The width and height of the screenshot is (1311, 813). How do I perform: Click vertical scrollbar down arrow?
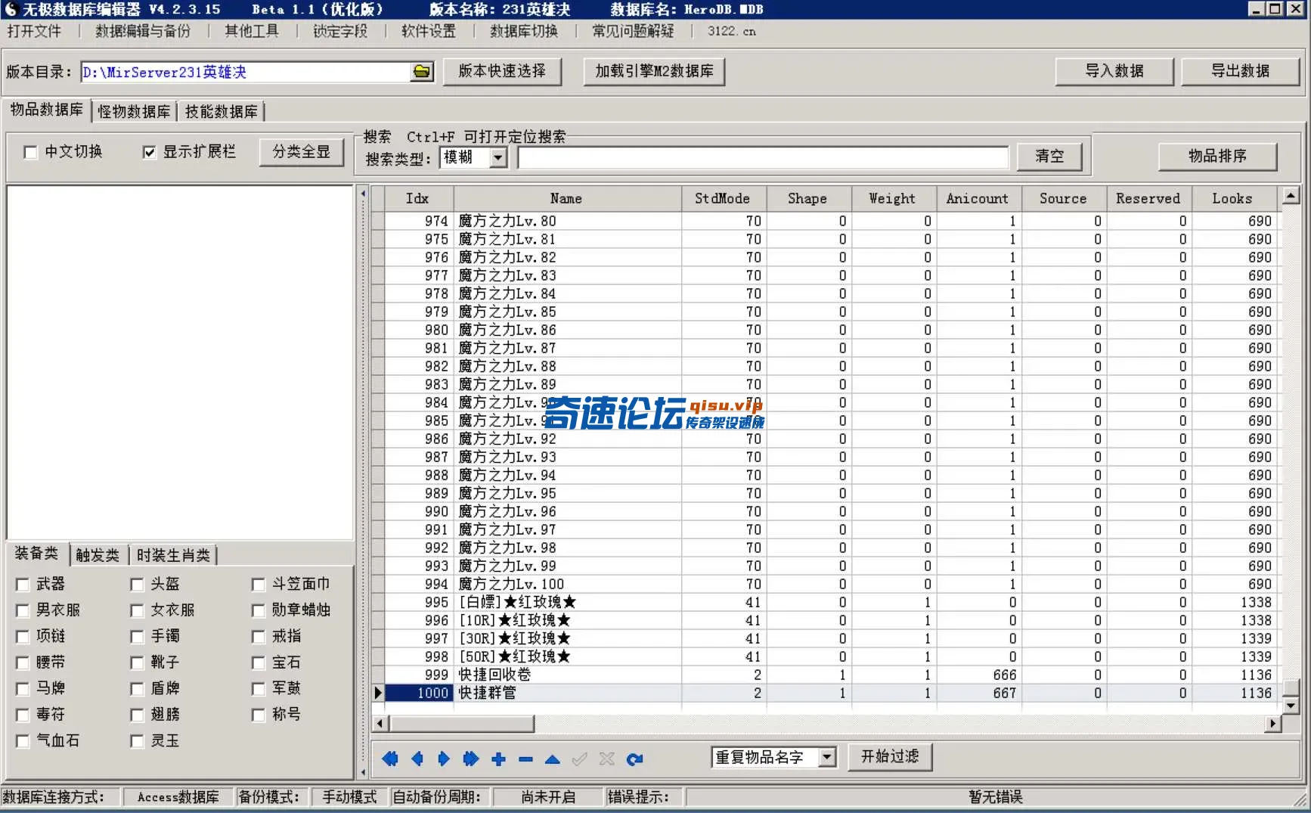[x=1291, y=705]
